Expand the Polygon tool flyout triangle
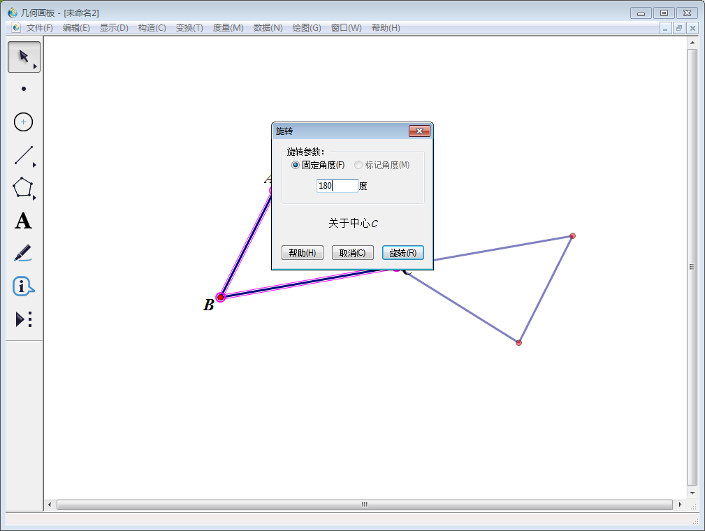Image resolution: width=705 pixels, height=531 pixels. 35,198
